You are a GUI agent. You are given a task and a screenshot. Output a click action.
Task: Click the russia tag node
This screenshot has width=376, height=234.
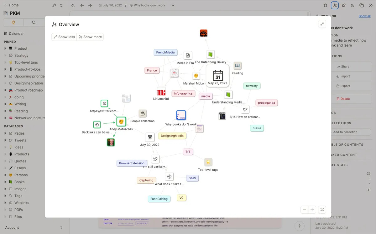click(257, 128)
